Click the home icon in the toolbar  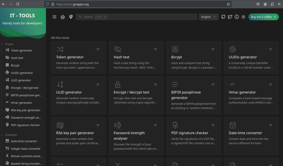coord(63,17)
